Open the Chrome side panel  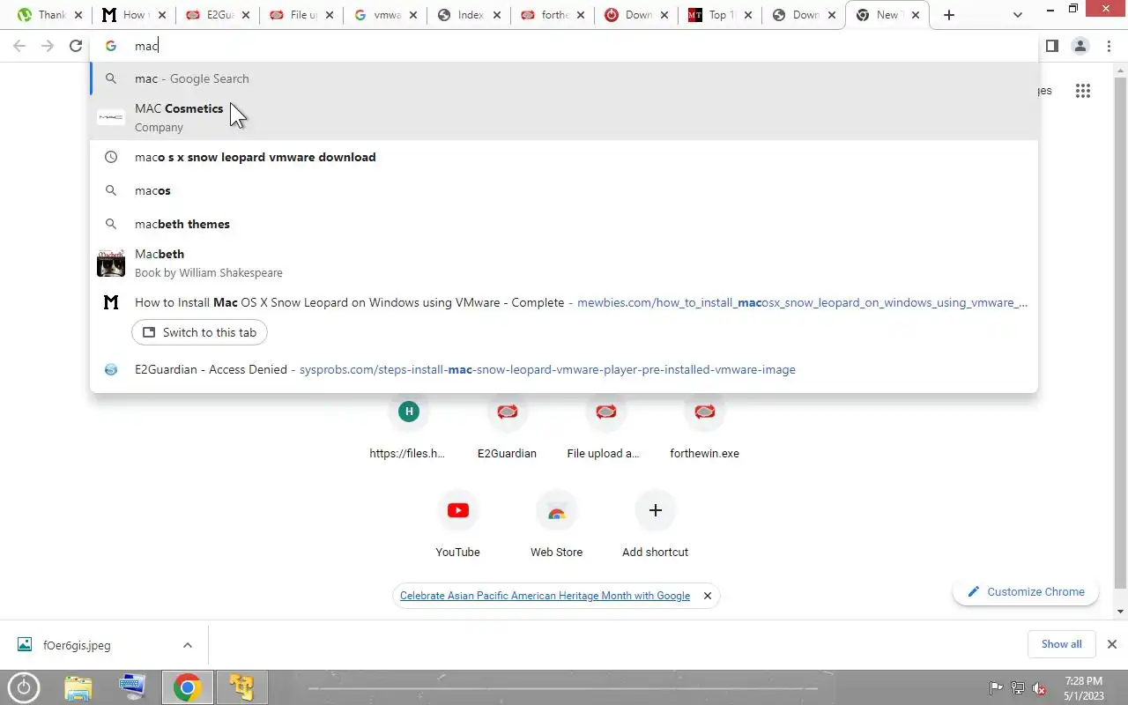1051,46
